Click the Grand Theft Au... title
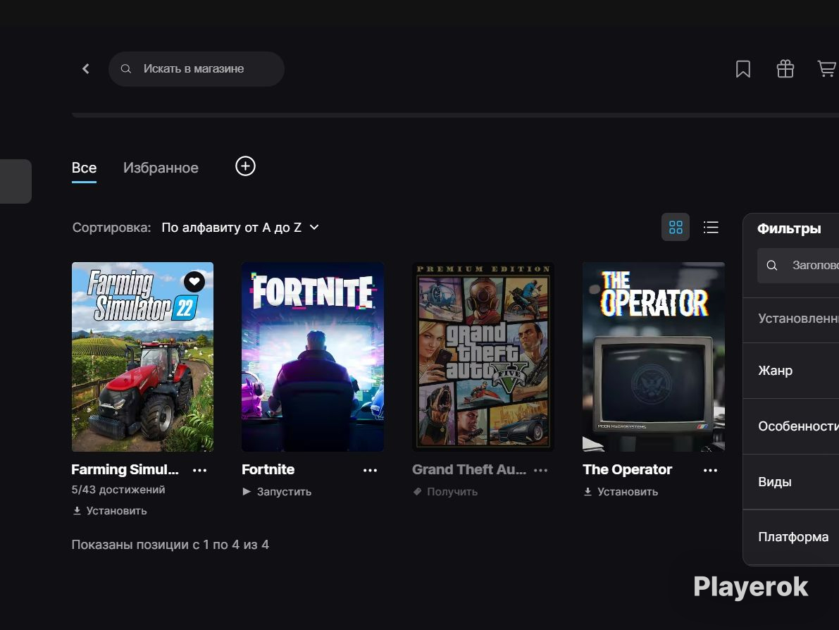 pos(469,469)
